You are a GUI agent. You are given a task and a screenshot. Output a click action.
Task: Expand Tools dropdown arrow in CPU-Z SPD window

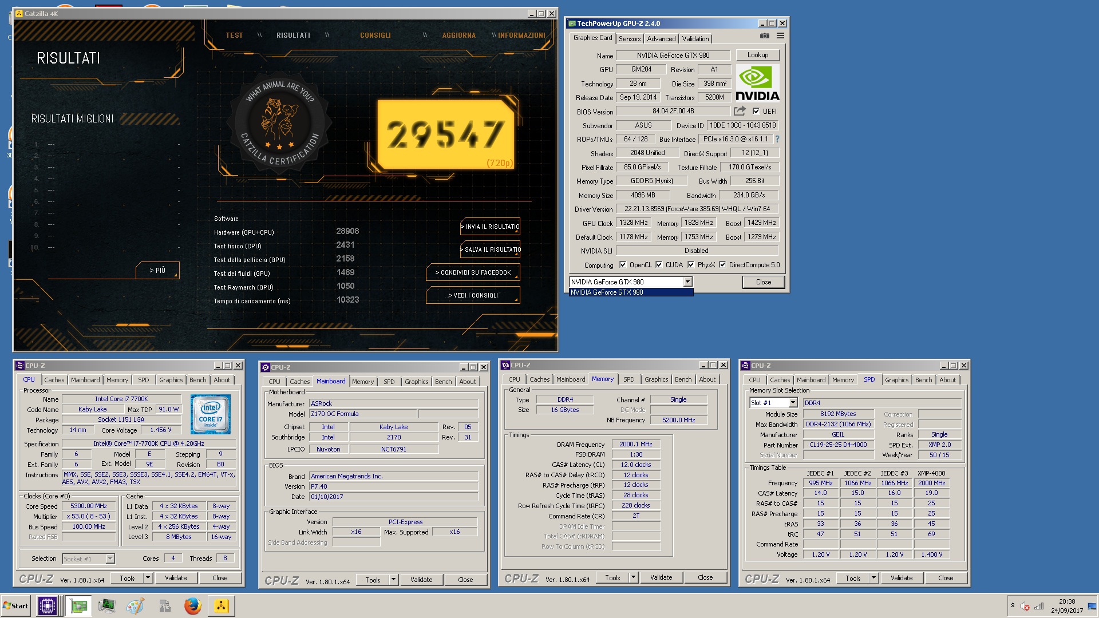coord(873,578)
